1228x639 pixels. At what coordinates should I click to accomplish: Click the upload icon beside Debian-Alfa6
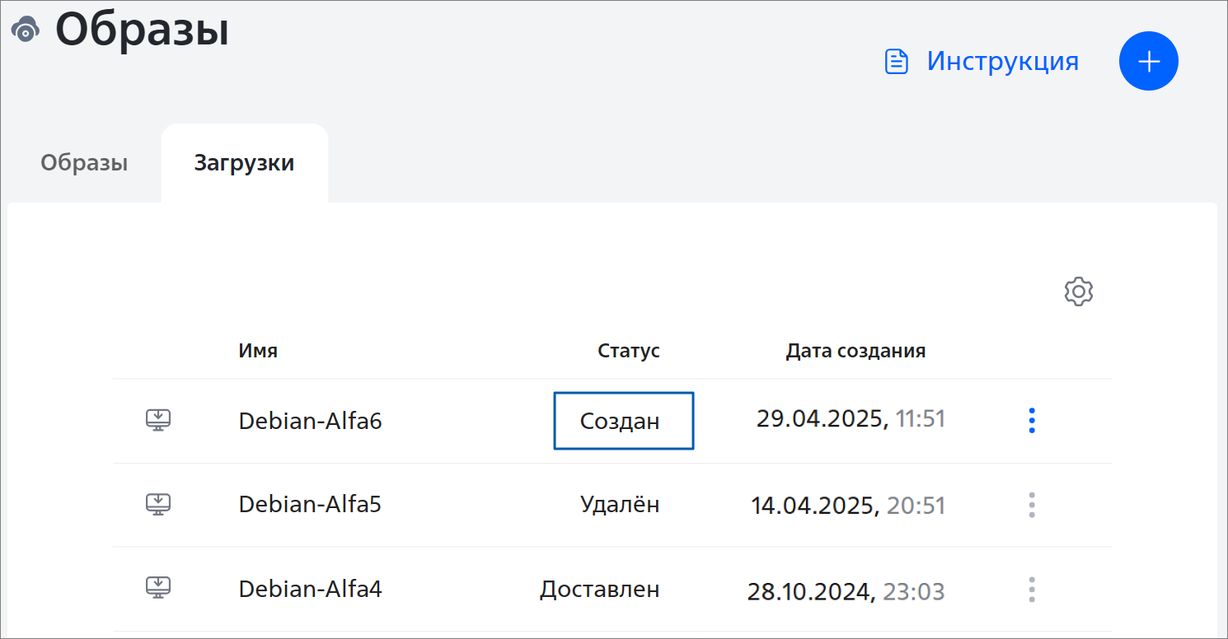pyautogui.click(x=158, y=420)
